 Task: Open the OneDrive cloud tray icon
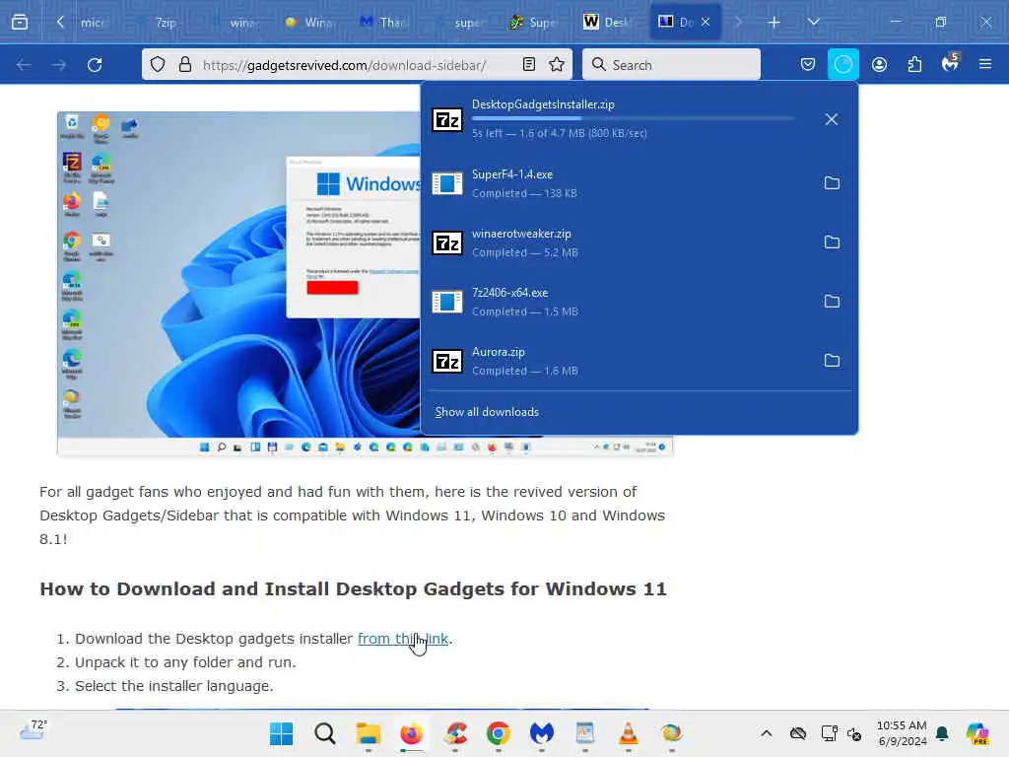tap(798, 733)
